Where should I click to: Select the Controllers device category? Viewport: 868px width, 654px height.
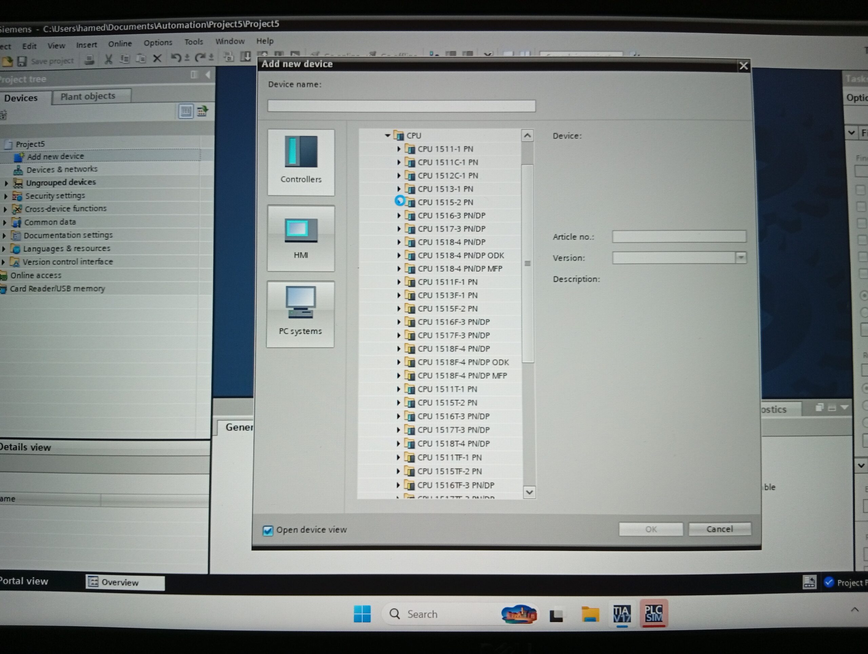tap(301, 162)
